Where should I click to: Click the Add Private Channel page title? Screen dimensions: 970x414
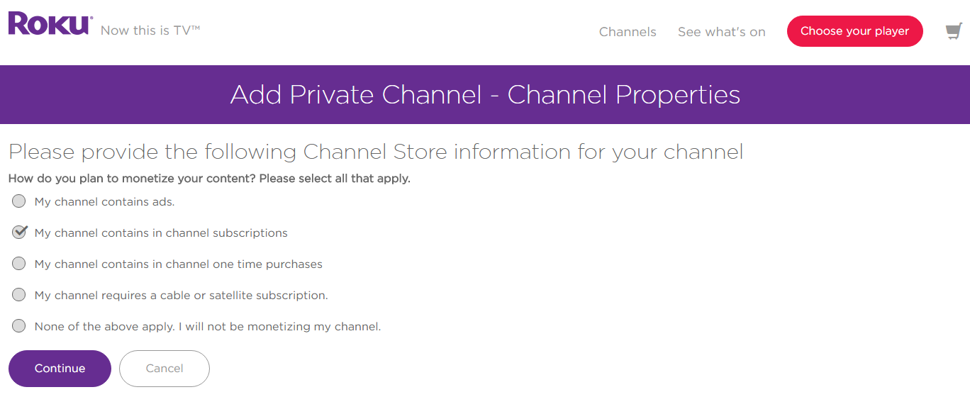pyautogui.click(x=485, y=95)
